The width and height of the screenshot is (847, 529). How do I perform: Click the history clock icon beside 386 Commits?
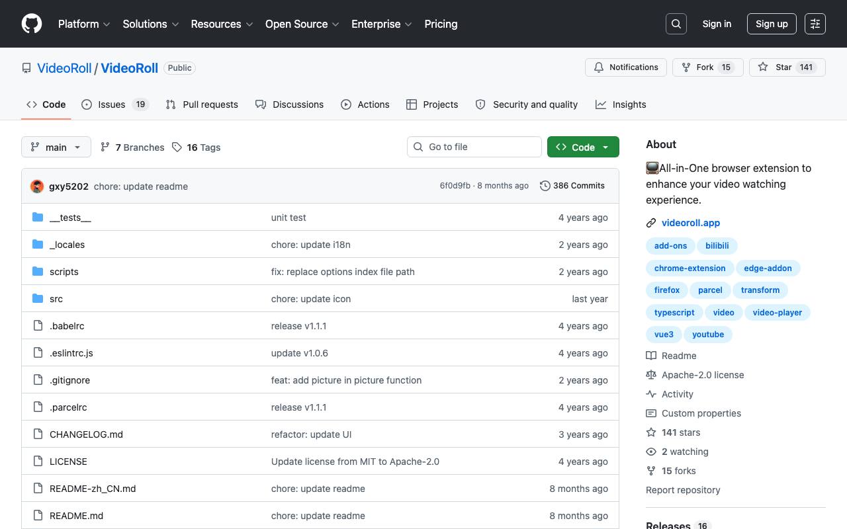545,186
